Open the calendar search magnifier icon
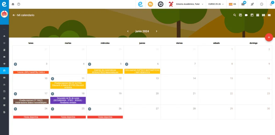The width and height of the screenshot is (275, 135). (x=235, y=15)
